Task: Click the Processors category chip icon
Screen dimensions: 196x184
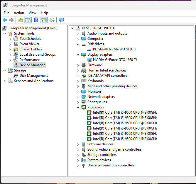Action: (x=84, y=107)
